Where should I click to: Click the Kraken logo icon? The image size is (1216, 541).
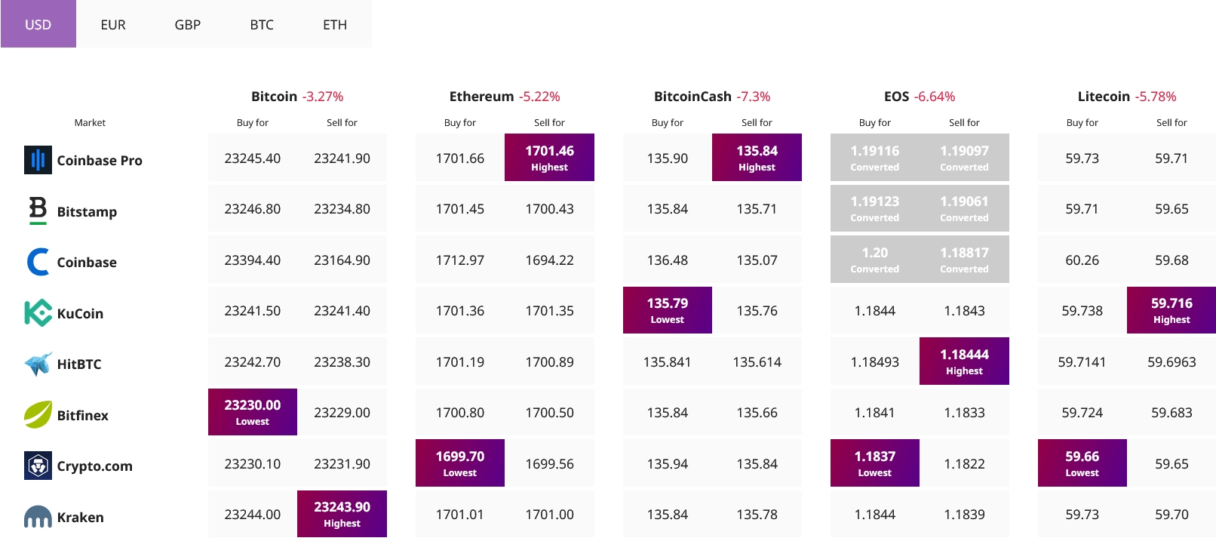[38, 517]
